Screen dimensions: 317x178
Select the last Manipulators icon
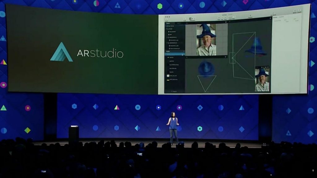[x=194, y=19]
